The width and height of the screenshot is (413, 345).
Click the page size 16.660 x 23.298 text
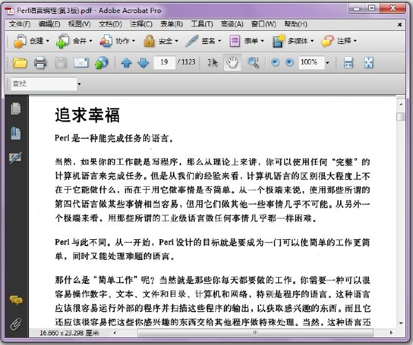click(x=70, y=333)
